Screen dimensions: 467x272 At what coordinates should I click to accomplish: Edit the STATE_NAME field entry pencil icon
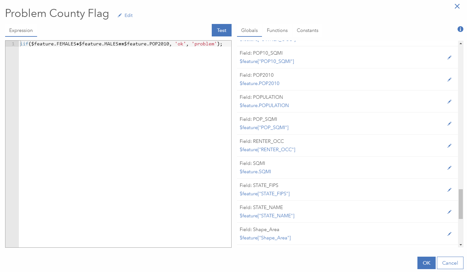449,212
